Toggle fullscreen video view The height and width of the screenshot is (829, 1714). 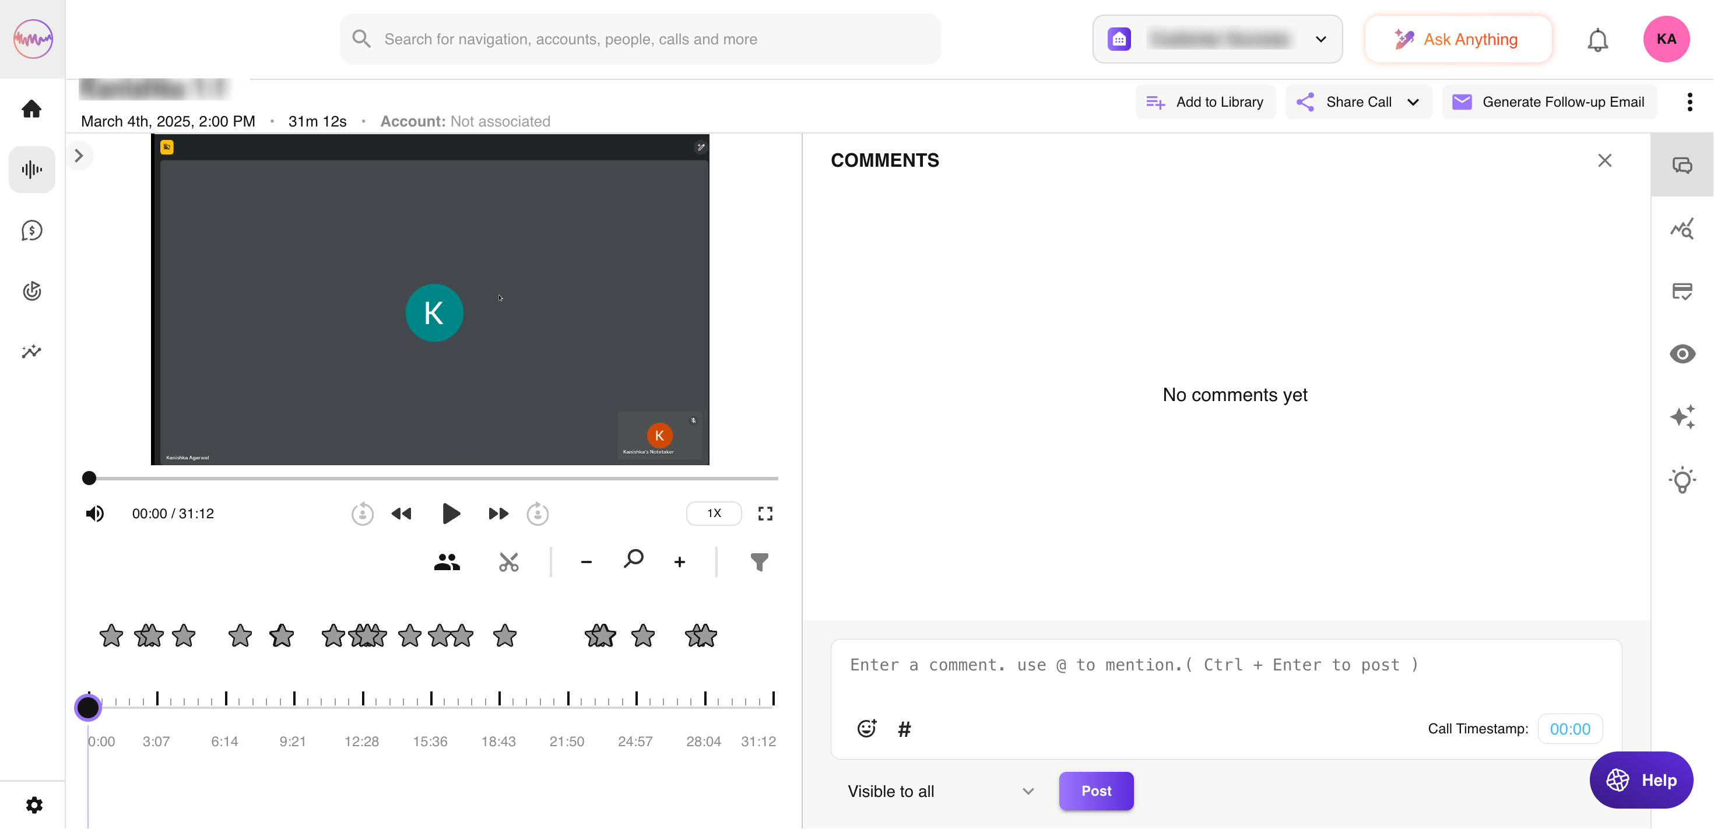(x=765, y=514)
